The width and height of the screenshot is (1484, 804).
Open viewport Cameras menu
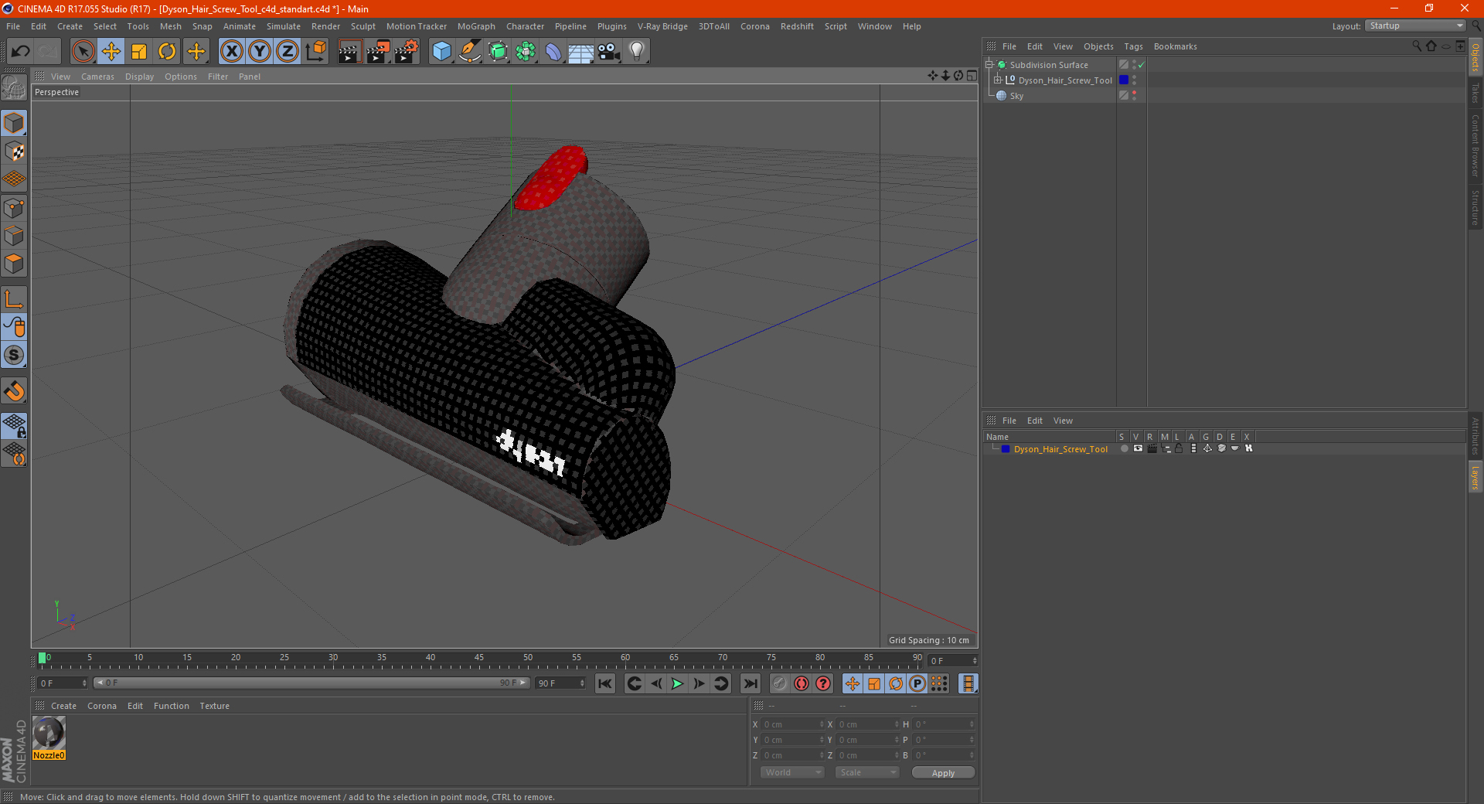click(x=97, y=77)
